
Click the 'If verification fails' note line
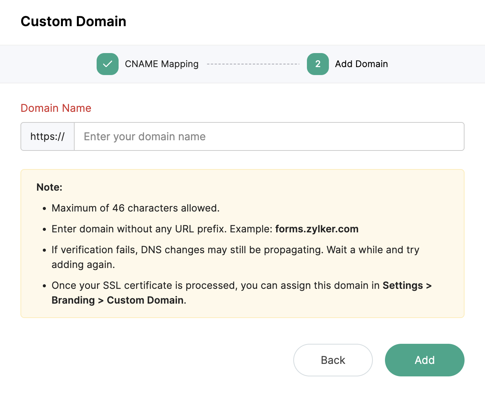tap(235, 257)
